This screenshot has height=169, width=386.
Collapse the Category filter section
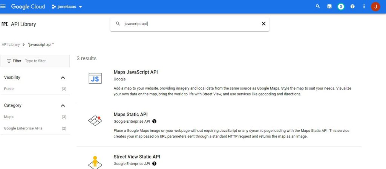click(63, 105)
